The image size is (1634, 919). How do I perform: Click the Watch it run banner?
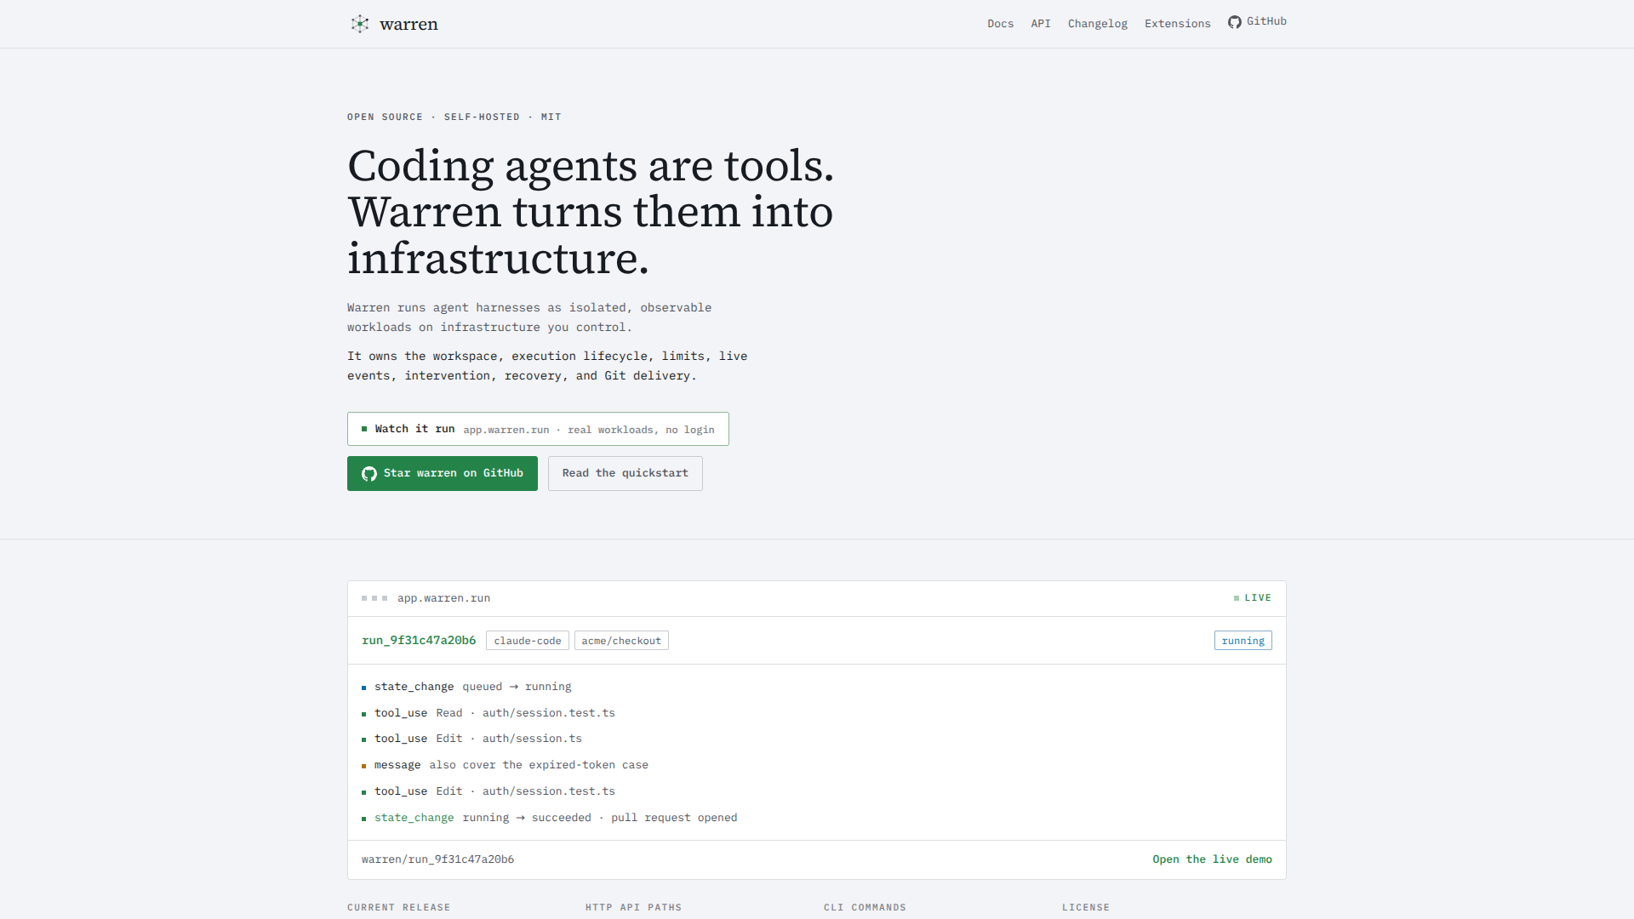point(538,429)
